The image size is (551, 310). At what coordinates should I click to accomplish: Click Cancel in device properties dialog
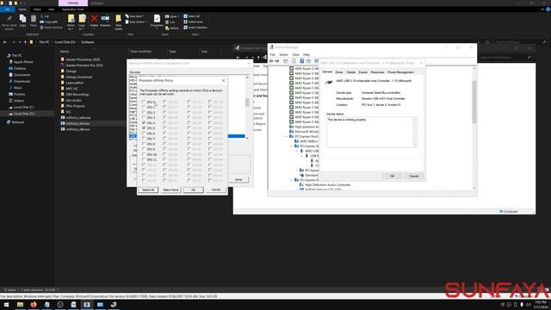(x=414, y=176)
